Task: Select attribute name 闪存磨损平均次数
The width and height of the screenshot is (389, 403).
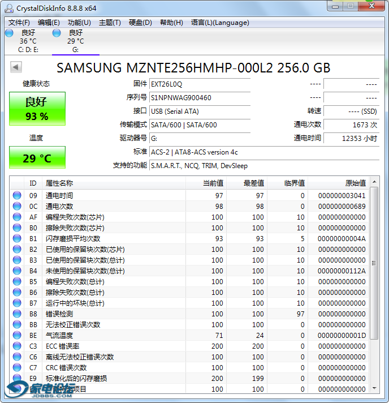Action: 73,239
